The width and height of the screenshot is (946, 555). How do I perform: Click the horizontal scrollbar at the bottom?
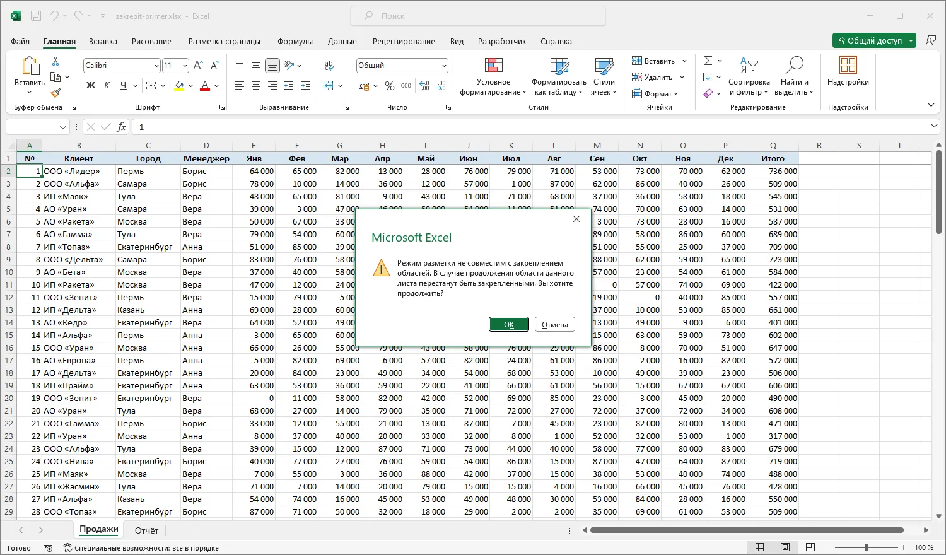747,530
